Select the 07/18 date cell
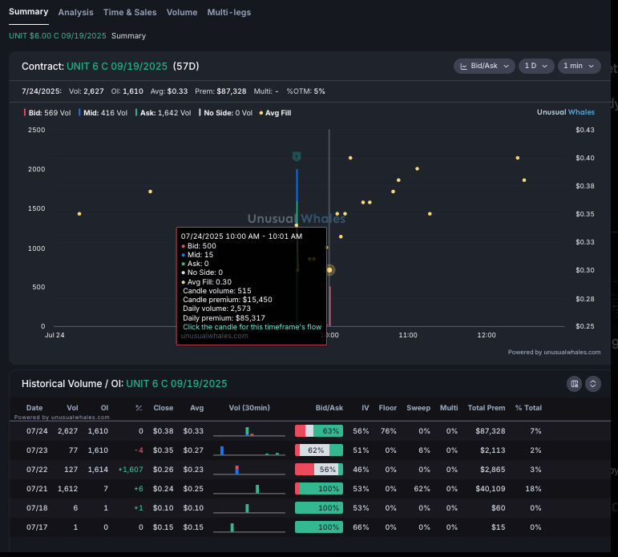 pyautogui.click(x=37, y=508)
